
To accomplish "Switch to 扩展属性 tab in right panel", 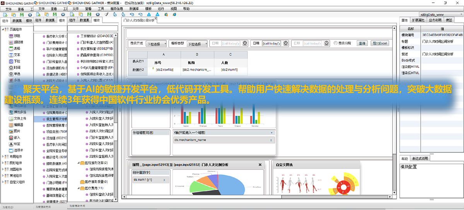I will pyautogui.click(x=418, y=20).
